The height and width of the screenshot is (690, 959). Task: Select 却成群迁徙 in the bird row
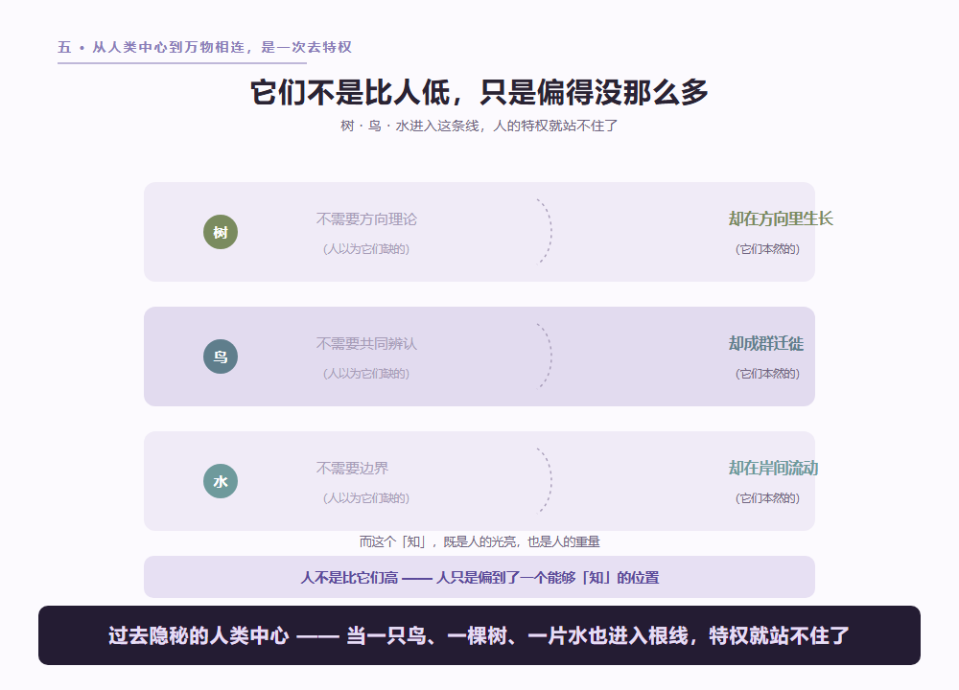coord(766,343)
